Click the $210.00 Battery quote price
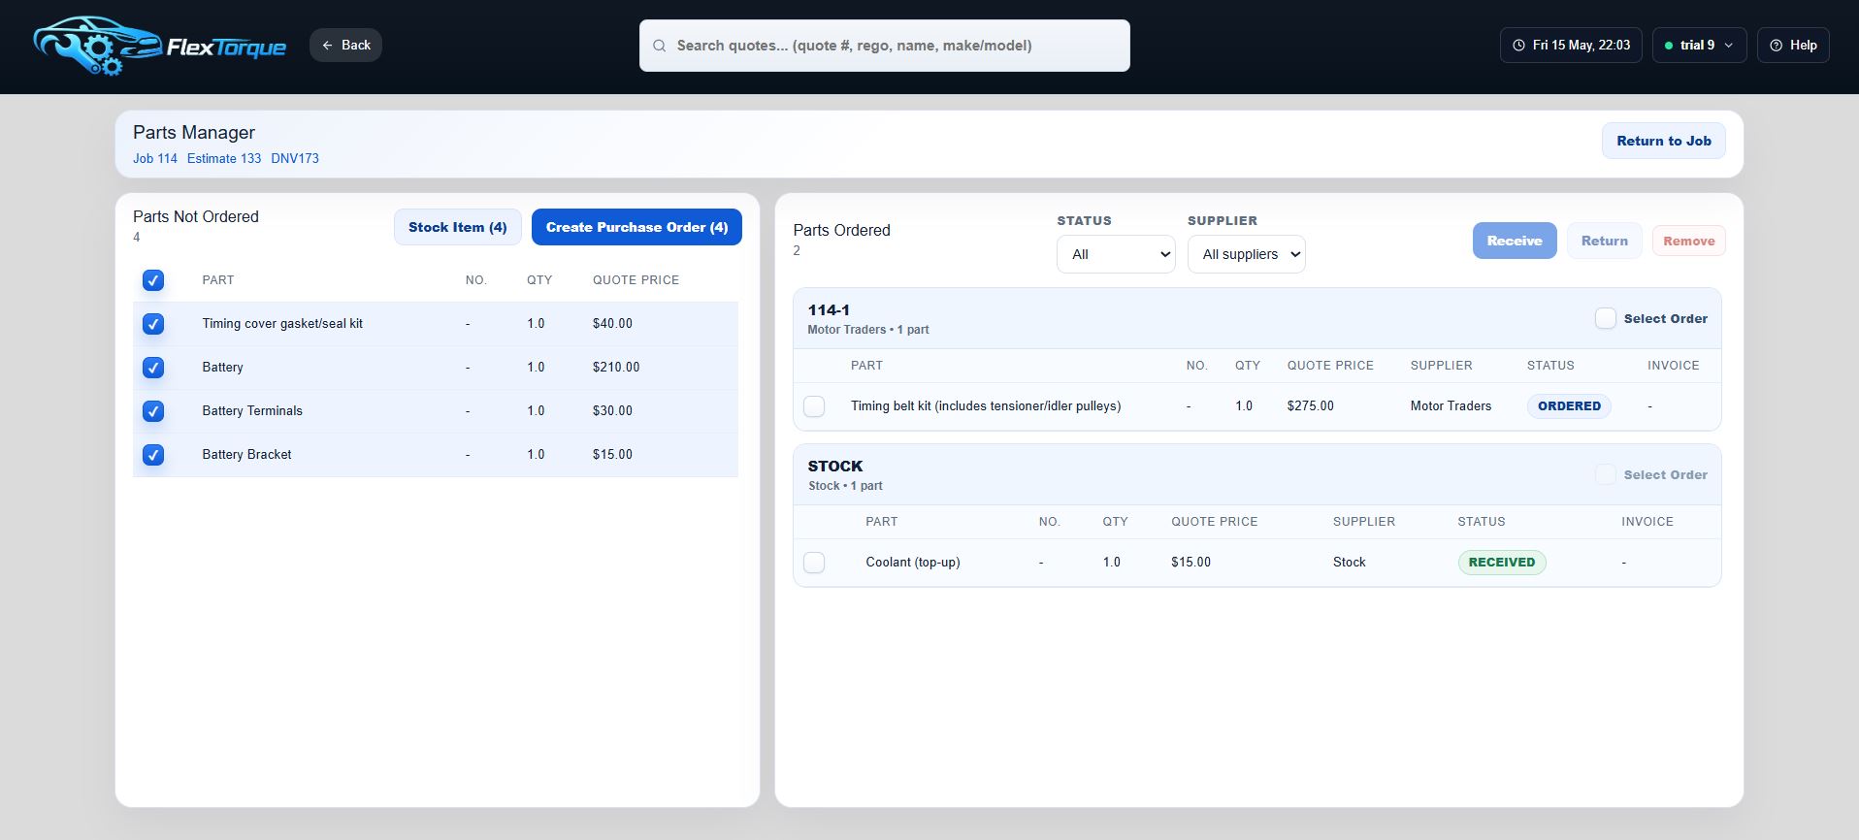 coord(616,368)
